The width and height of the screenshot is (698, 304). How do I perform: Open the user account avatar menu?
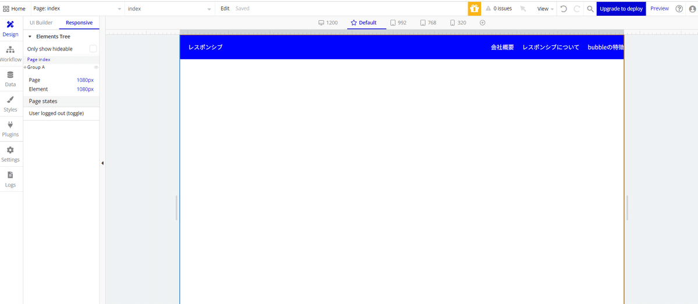(692, 9)
